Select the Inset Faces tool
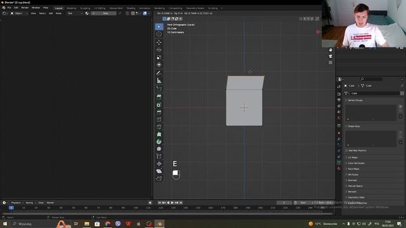Screen dimensions: 406x228 pyautogui.click(x=159, y=104)
